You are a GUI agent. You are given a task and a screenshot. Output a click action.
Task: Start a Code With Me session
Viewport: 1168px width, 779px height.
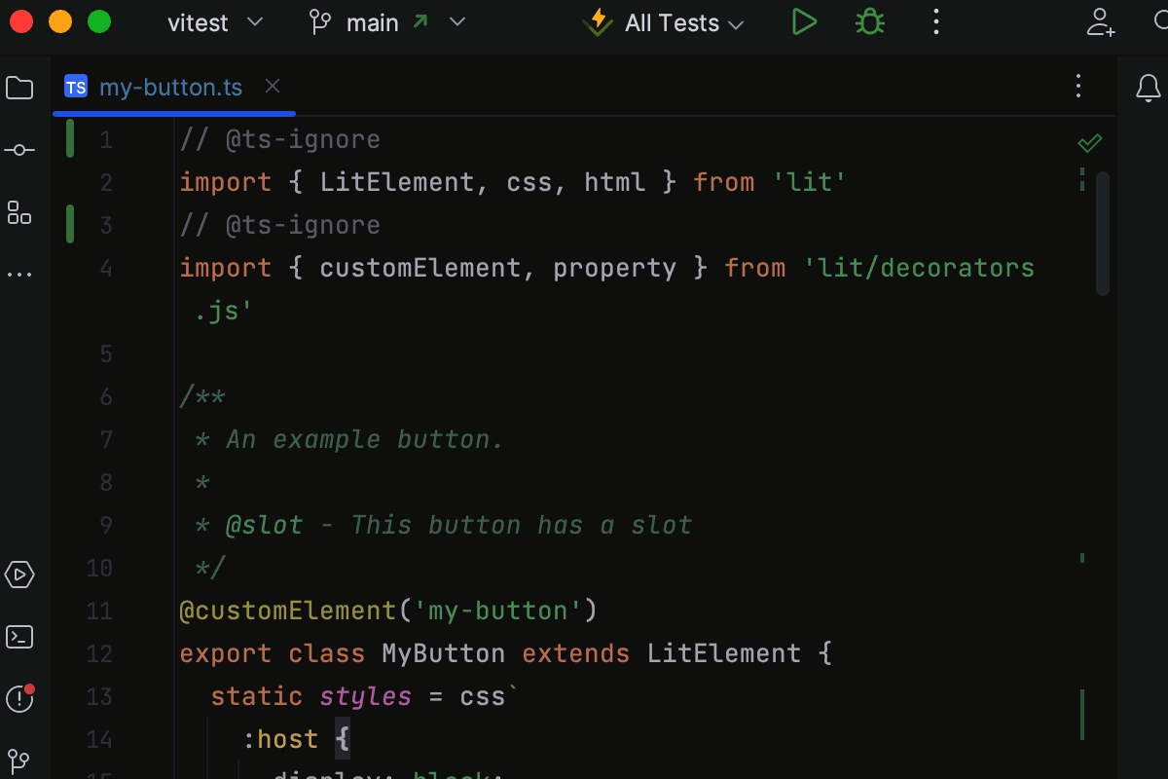[1100, 22]
